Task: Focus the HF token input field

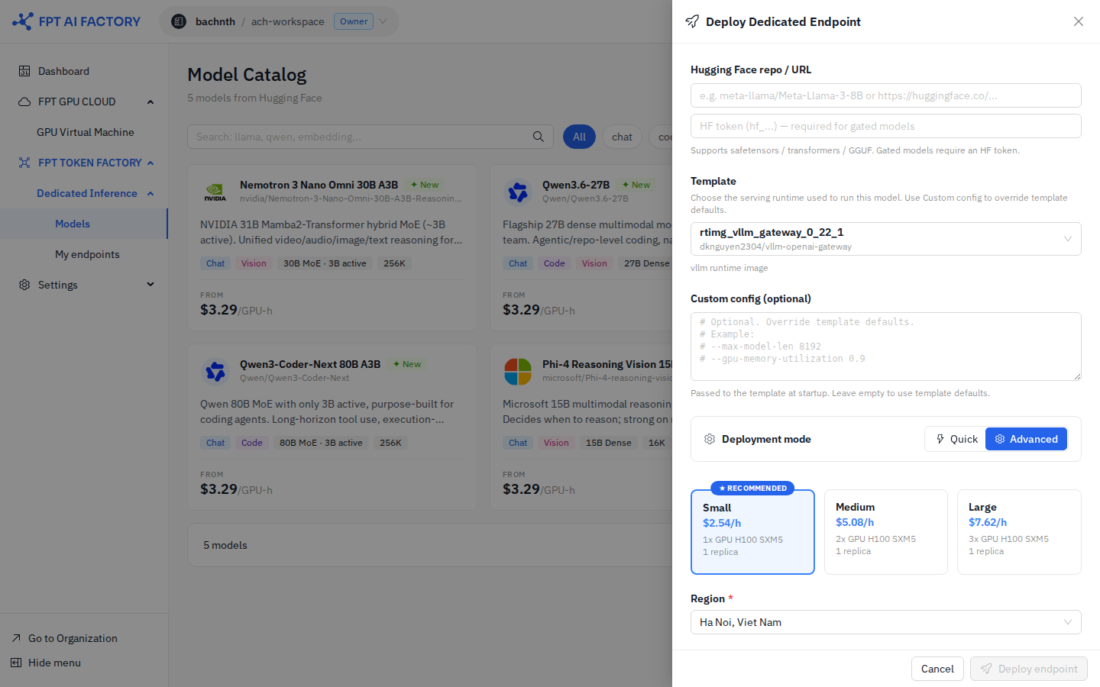Action: 886,126
